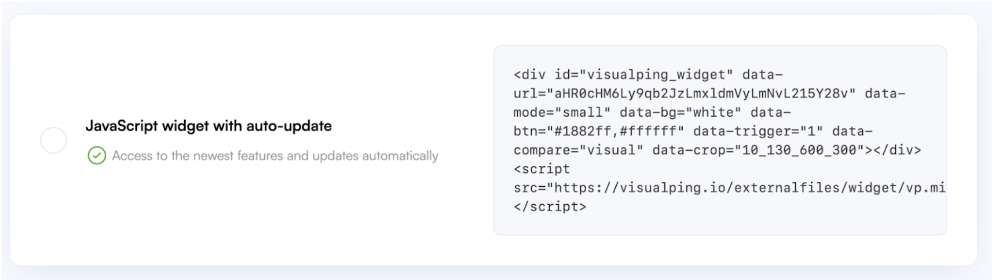Image resolution: width=992 pixels, height=280 pixels.
Task: Click the mode="small" attribute in snippet
Action: [x=562, y=112]
